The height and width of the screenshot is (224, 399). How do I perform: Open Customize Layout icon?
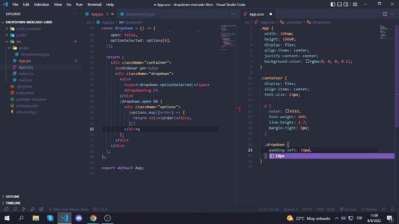click(355, 4)
